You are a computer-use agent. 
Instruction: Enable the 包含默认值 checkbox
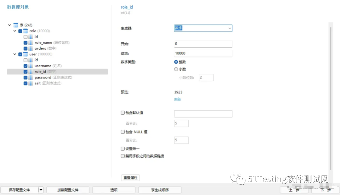coord(122,112)
